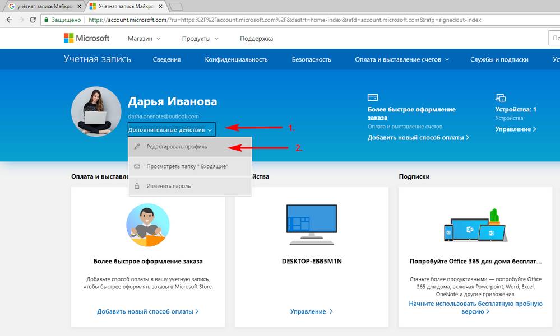560x336 pixels.
Task: Click the devices icon above Устройства: 1
Action: click(x=501, y=97)
